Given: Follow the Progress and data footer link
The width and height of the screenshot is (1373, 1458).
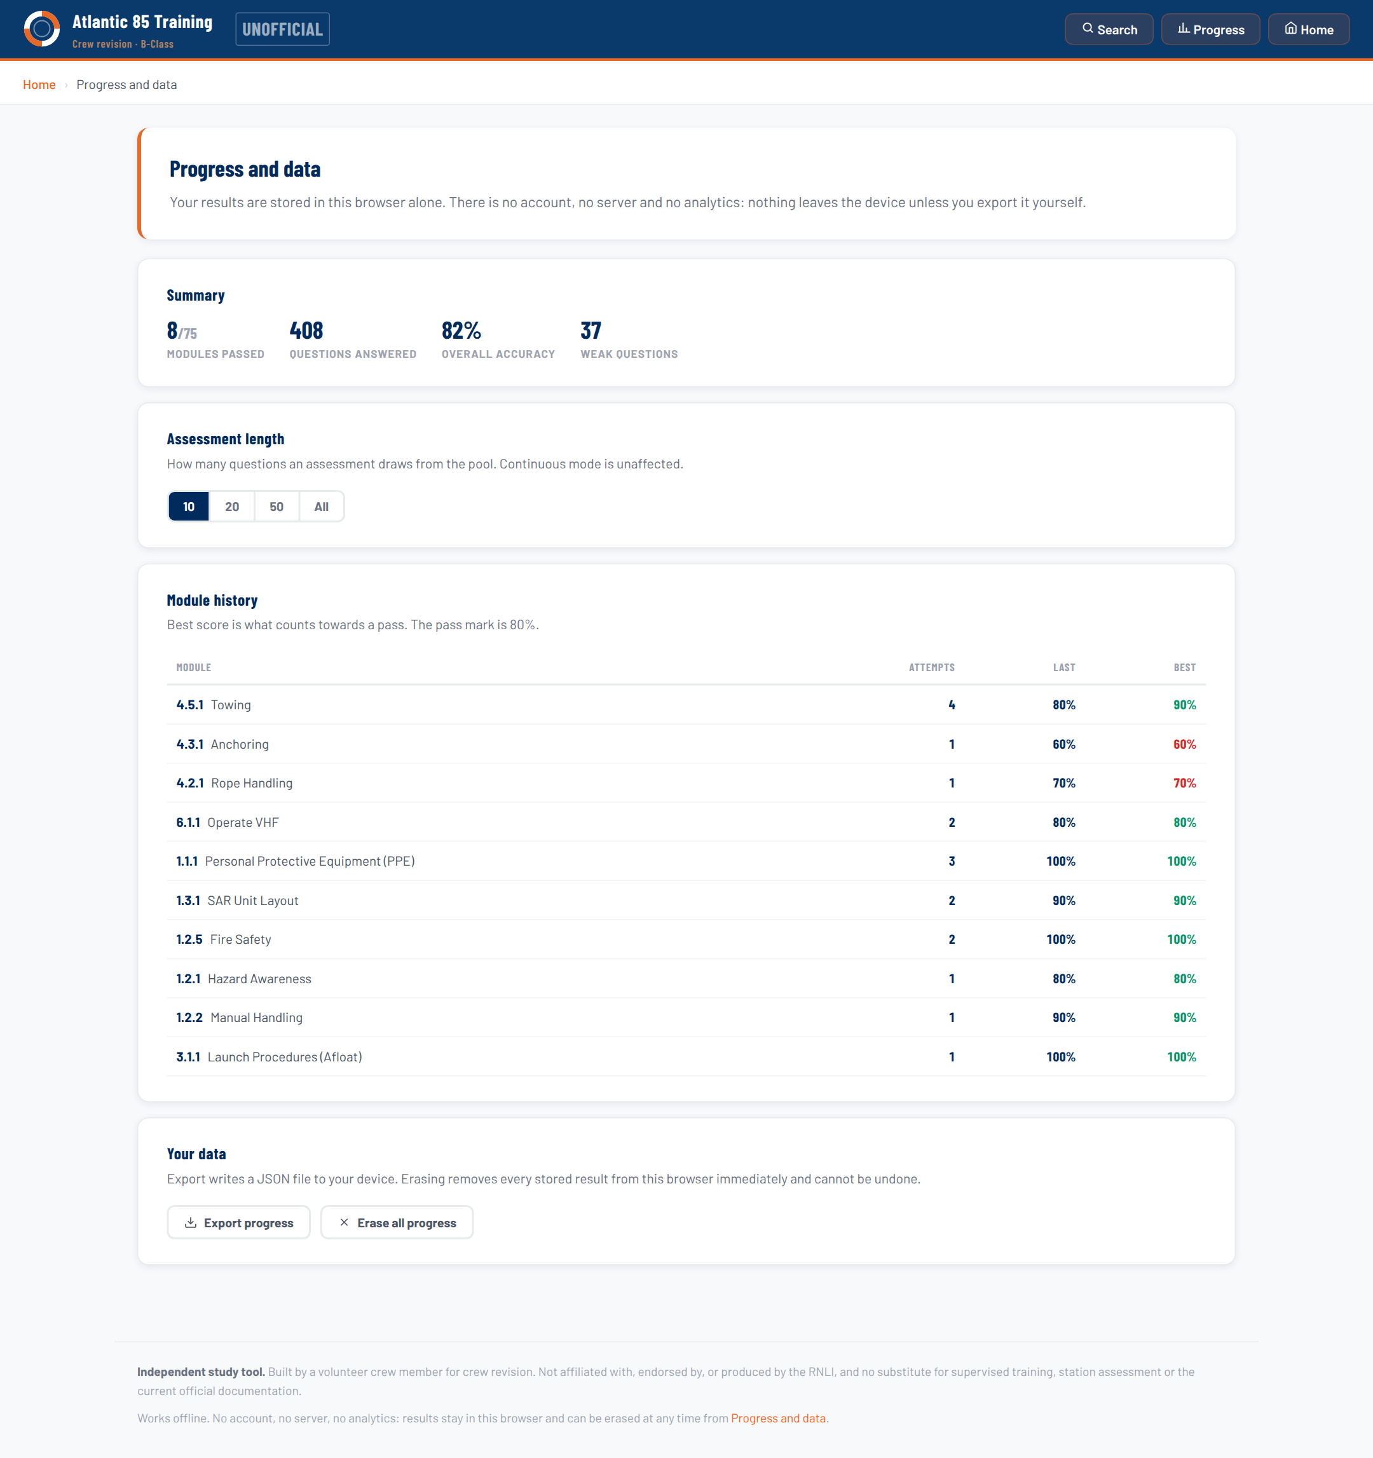Looking at the screenshot, I should (x=778, y=1419).
